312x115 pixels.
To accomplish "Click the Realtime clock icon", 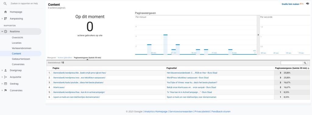I will point(5,31).
